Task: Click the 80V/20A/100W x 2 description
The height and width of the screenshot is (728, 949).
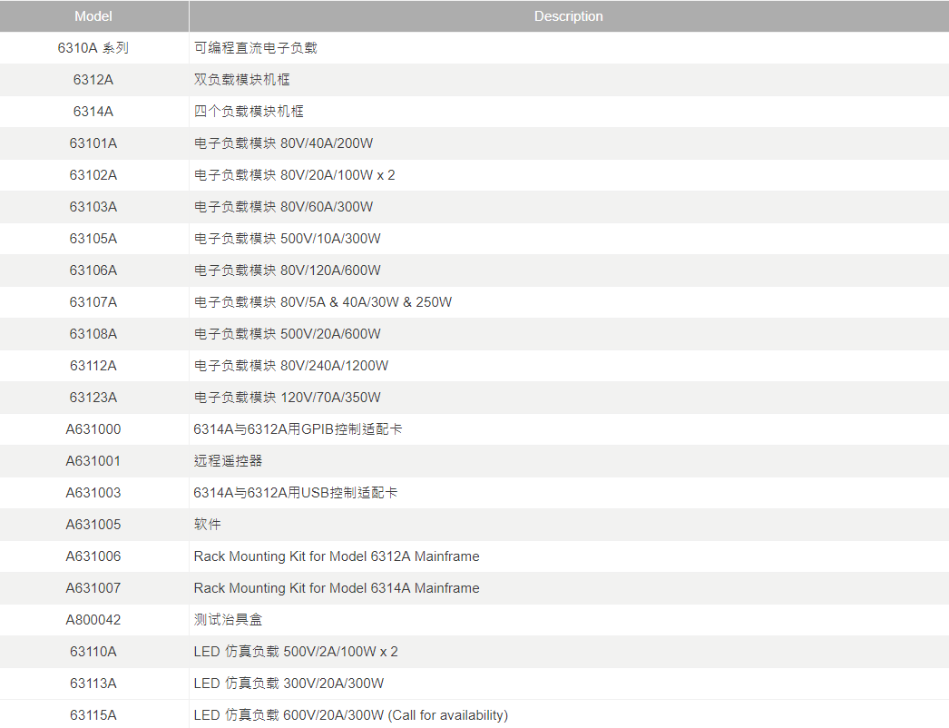Action: pos(294,175)
